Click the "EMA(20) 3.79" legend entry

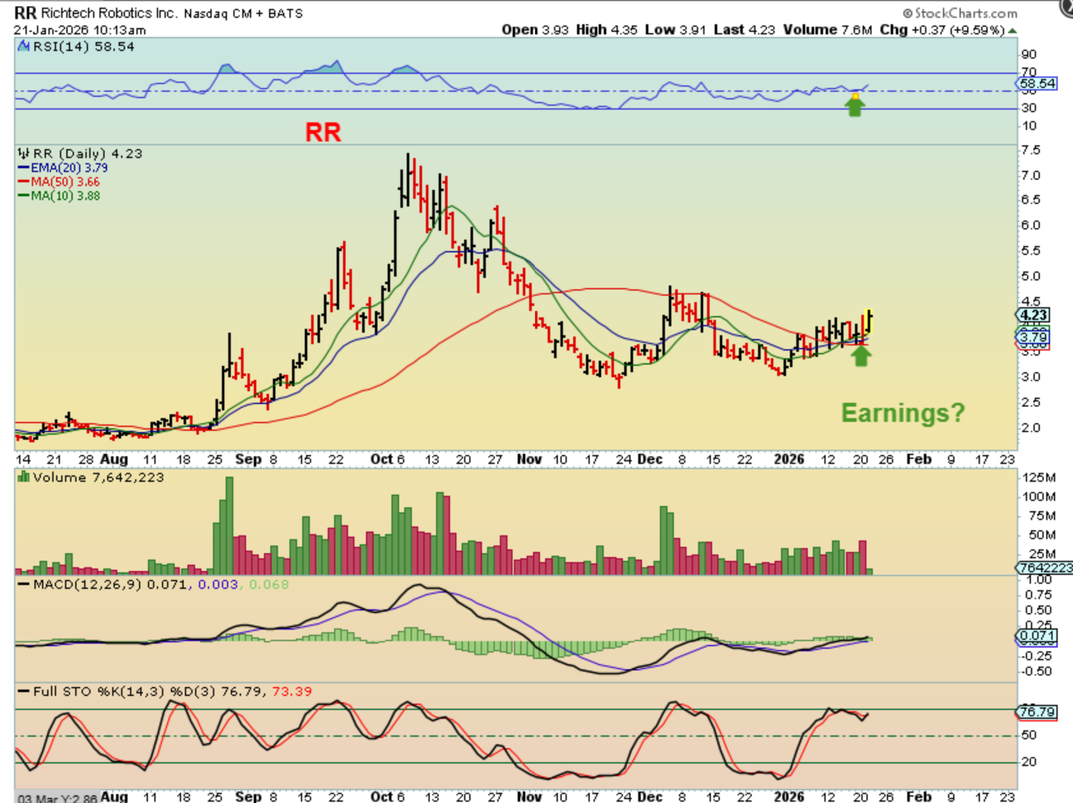69,168
